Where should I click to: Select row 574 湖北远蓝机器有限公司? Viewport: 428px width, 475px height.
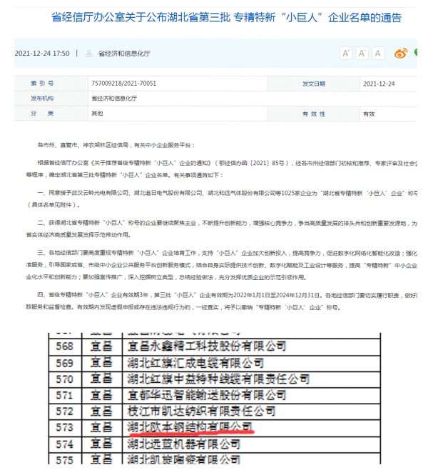tap(214, 444)
